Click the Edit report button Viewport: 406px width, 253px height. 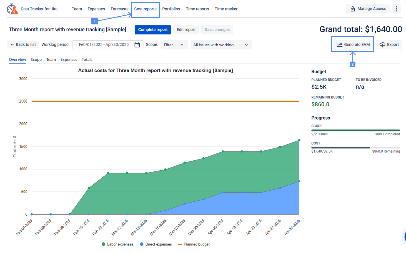186,30
